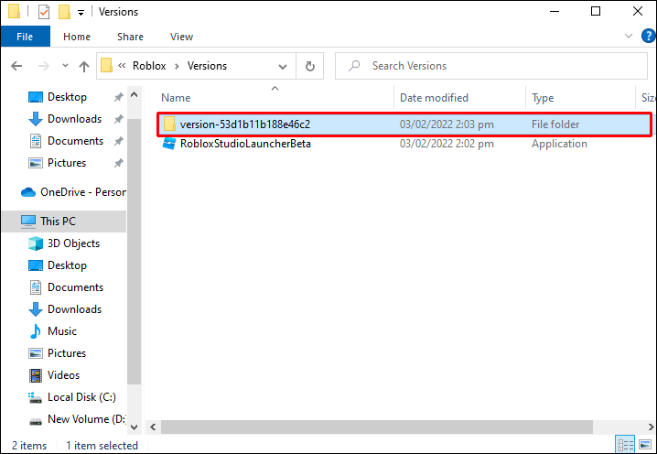Open Pictures under This PC
The image size is (657, 454).
tap(67, 353)
